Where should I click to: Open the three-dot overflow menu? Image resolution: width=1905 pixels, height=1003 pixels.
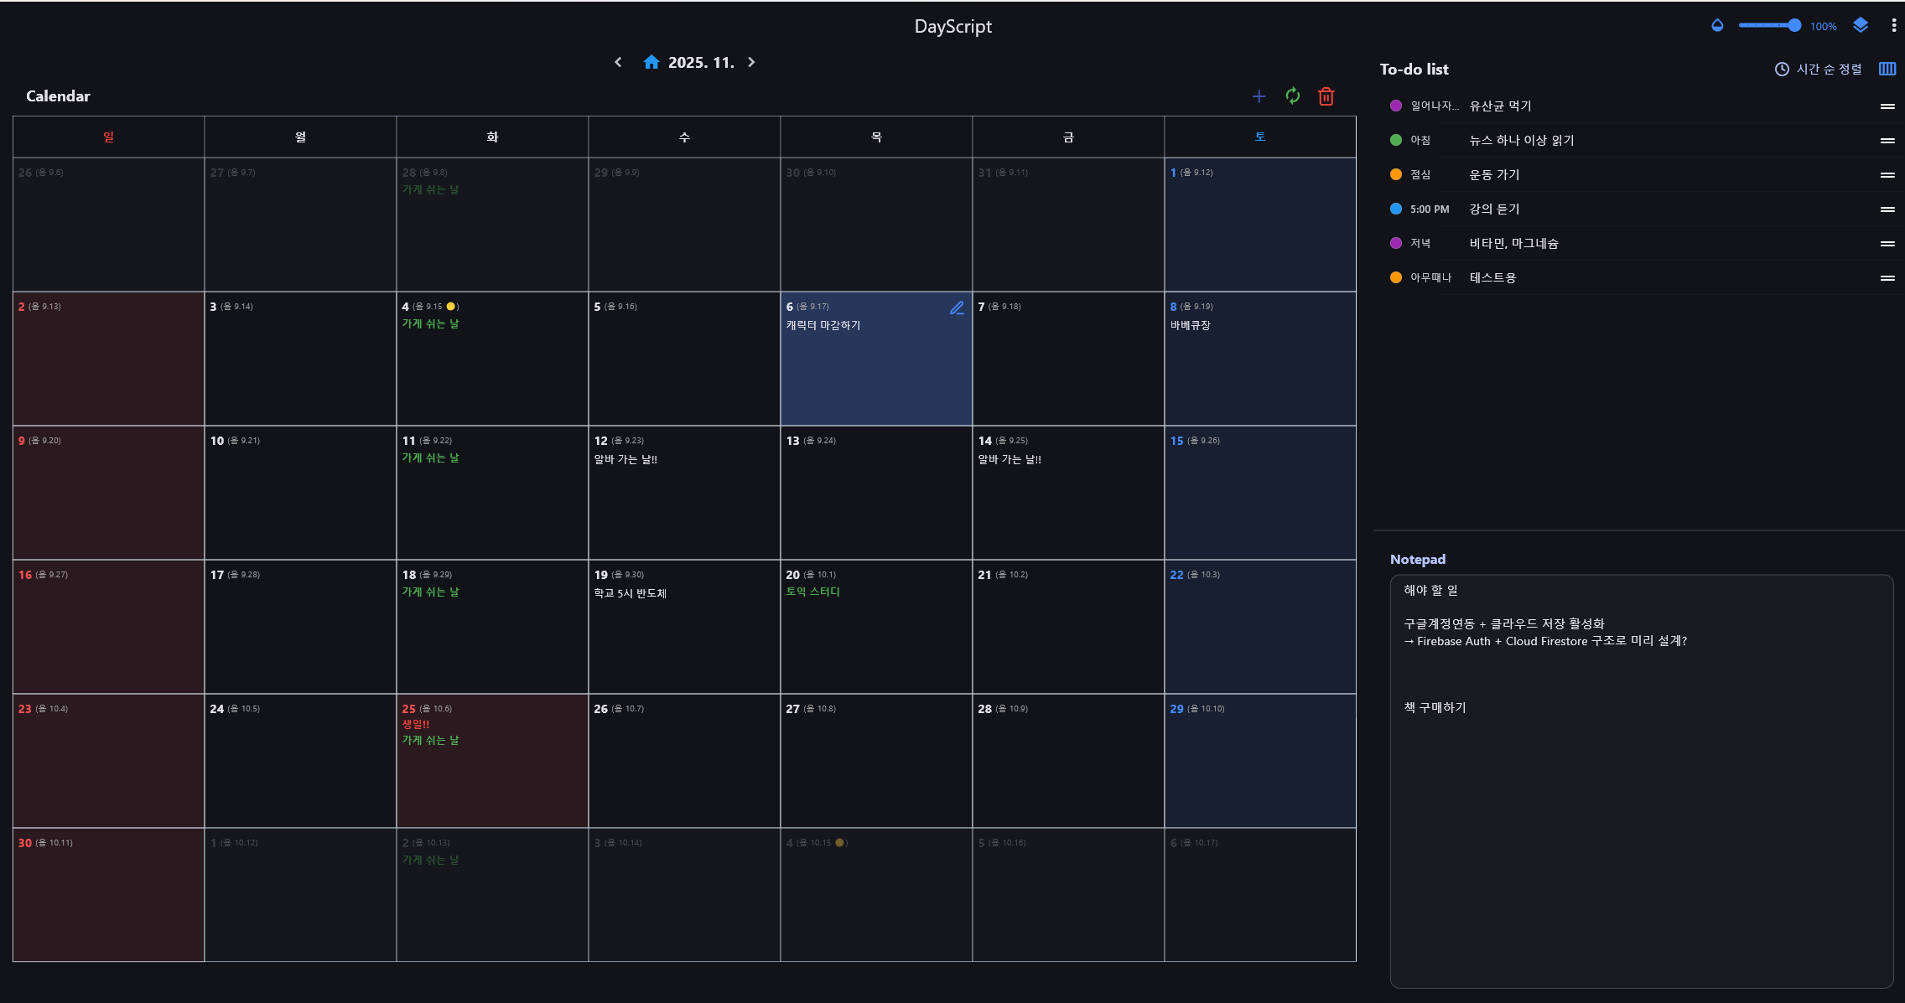(x=1894, y=25)
